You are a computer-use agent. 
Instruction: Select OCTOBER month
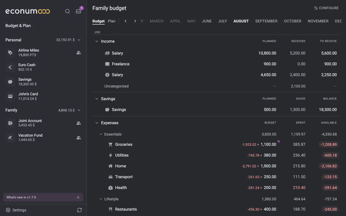click(x=292, y=21)
